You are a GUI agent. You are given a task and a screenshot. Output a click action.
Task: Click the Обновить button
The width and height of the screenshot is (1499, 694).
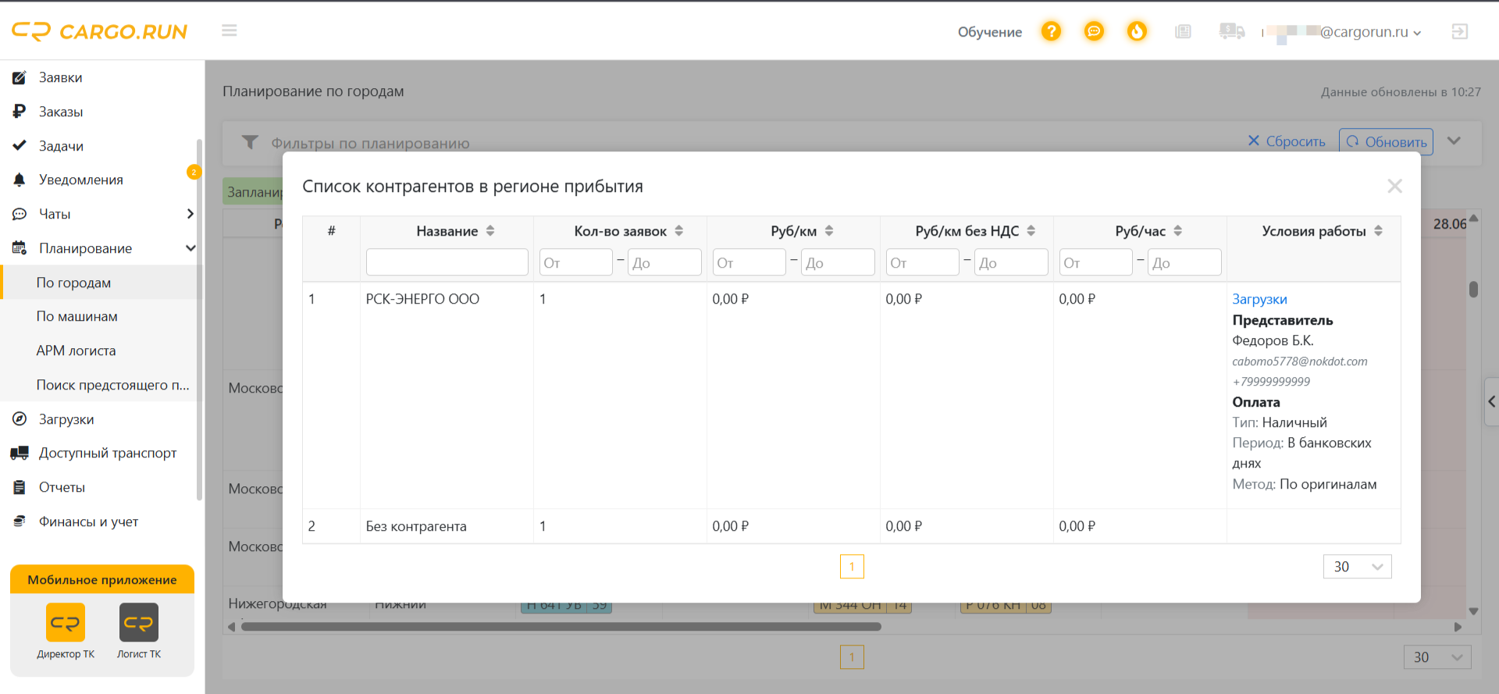(1386, 141)
